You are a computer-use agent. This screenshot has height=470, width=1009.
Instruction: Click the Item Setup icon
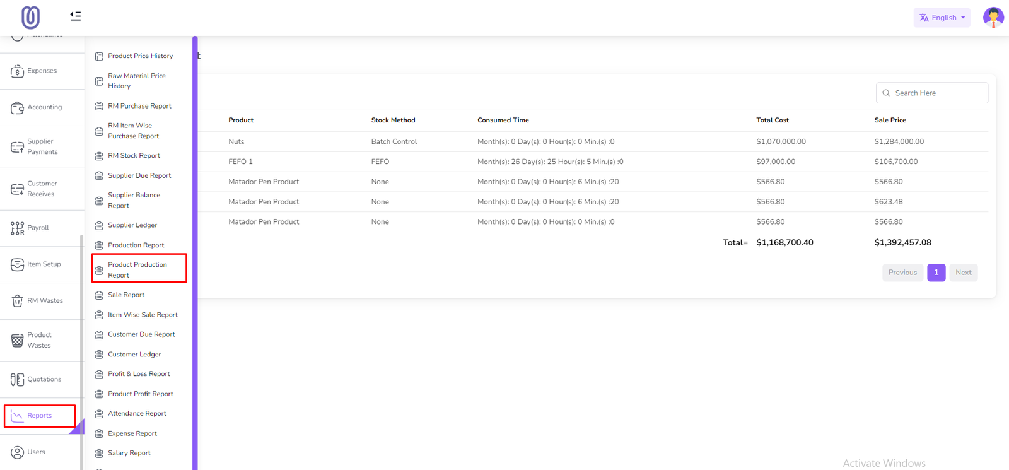18,265
